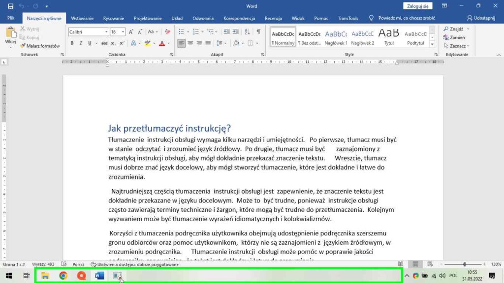Toggle show paragraph marks (¶)

click(x=258, y=31)
